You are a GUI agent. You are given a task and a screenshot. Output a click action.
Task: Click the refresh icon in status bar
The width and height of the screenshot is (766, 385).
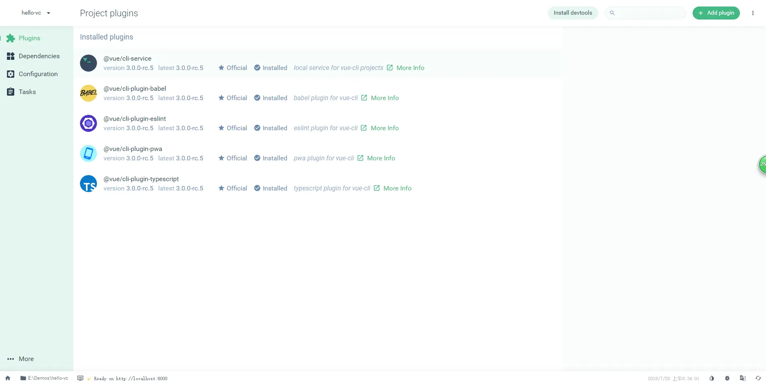click(x=758, y=378)
